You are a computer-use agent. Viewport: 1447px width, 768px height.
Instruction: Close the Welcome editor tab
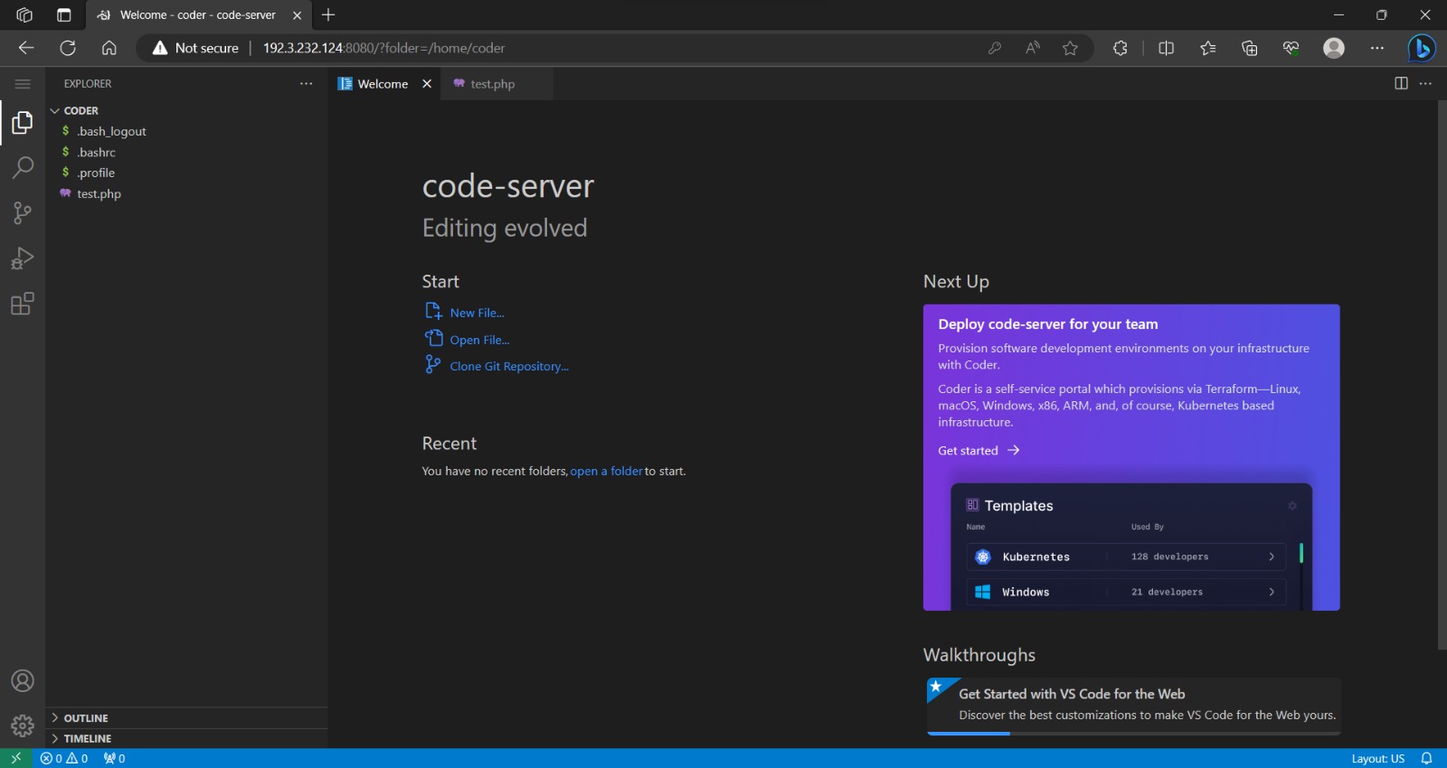(x=427, y=84)
